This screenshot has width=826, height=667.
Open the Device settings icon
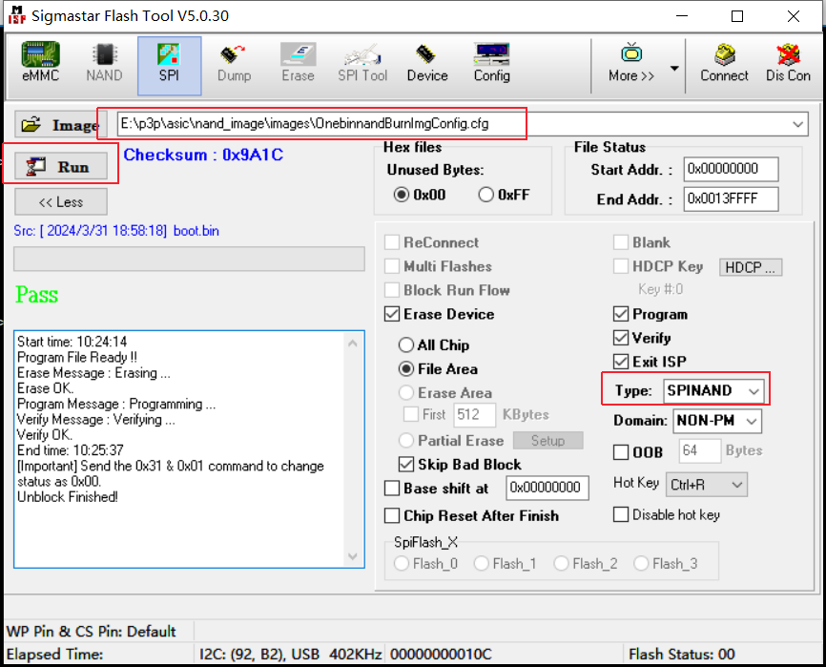[x=427, y=63]
